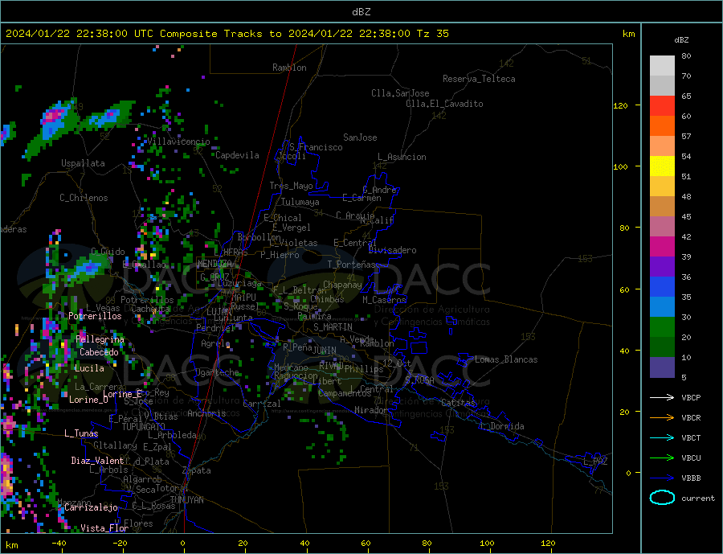The image size is (723, 554).
Task: Click the orange VBCR arrow legend icon
Action: coord(662,418)
